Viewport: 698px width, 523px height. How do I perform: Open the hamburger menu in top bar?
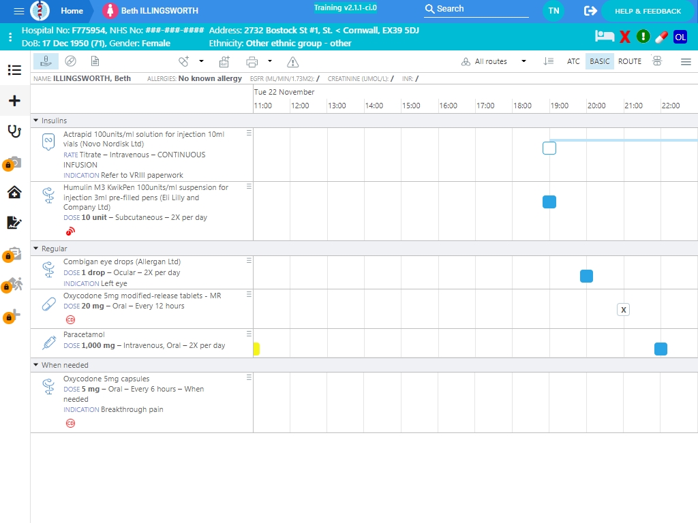(x=18, y=11)
